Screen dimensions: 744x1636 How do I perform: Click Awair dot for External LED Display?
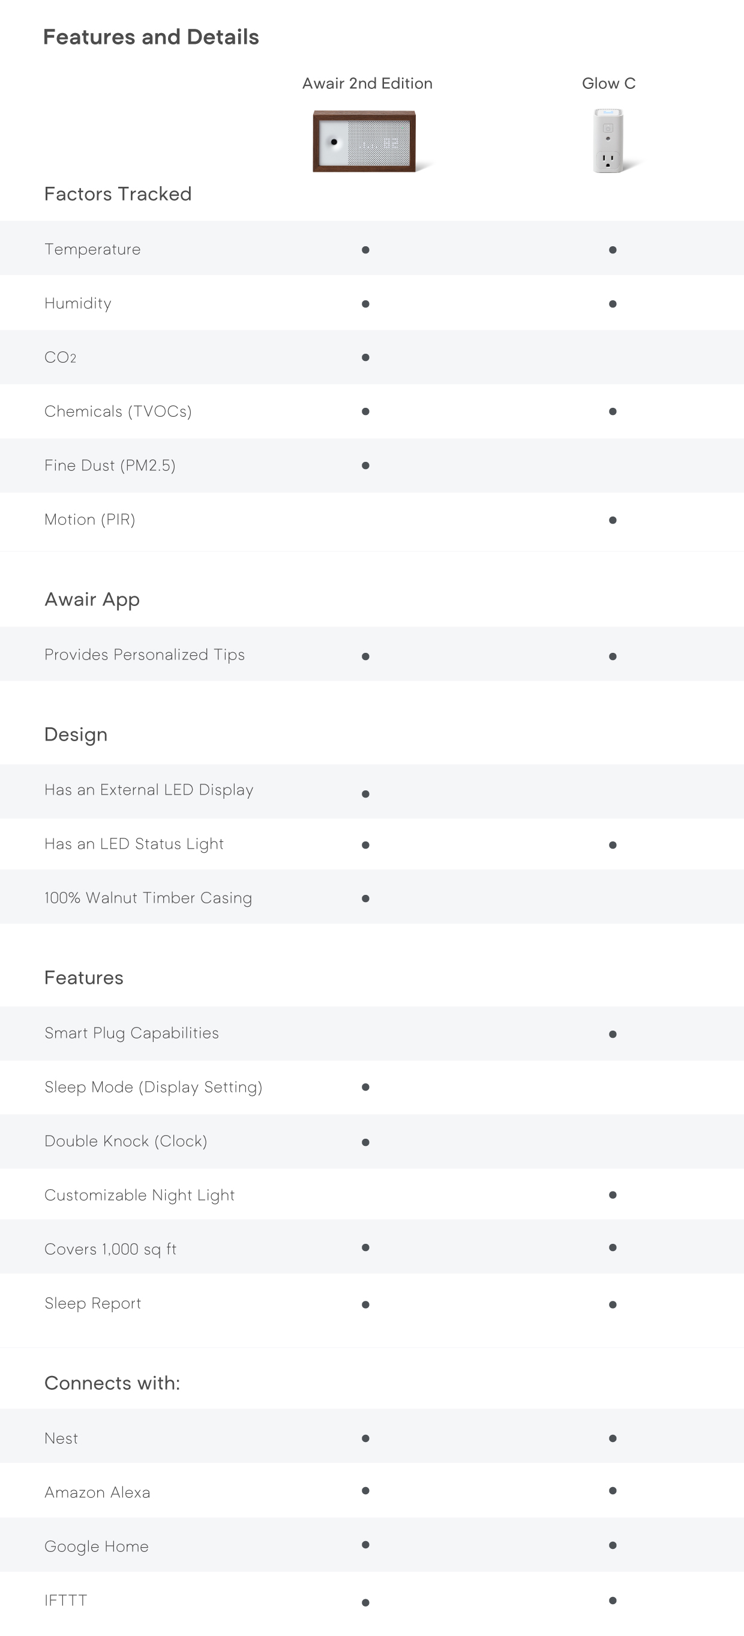click(x=365, y=794)
